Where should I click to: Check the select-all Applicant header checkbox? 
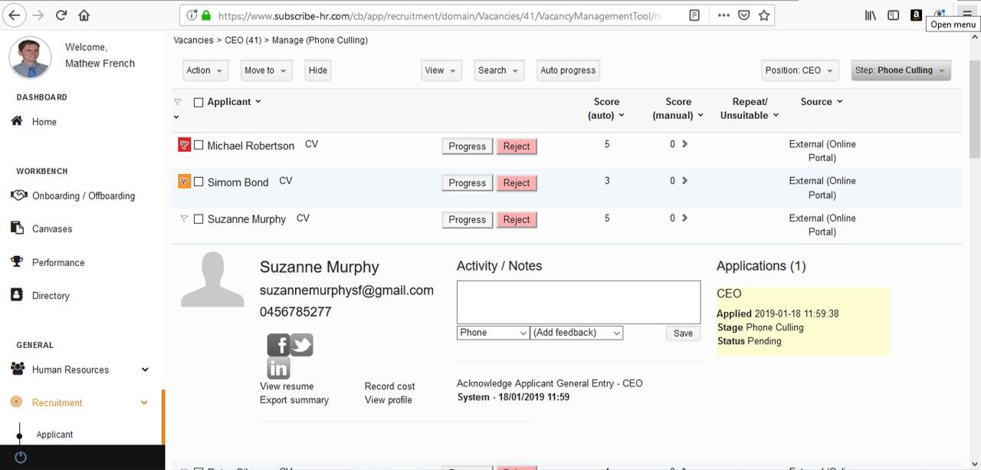(198, 102)
